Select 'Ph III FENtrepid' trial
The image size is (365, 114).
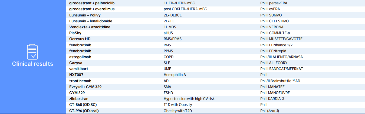(273, 51)
